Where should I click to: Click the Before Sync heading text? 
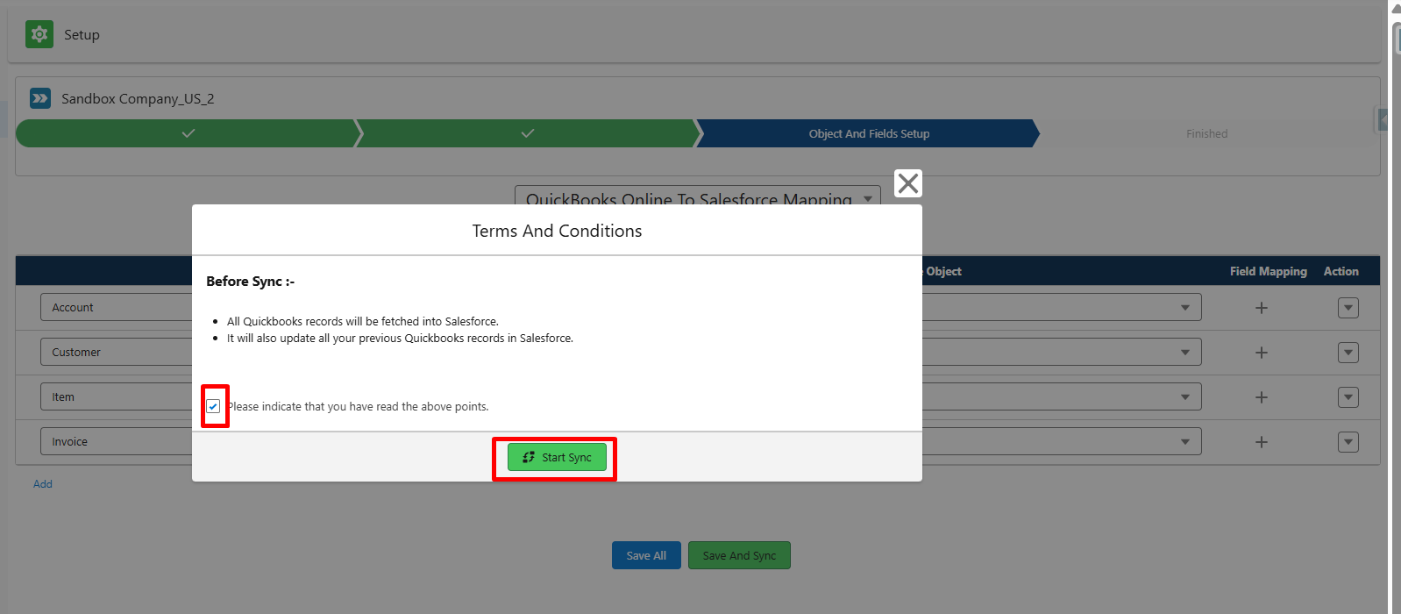click(x=250, y=282)
